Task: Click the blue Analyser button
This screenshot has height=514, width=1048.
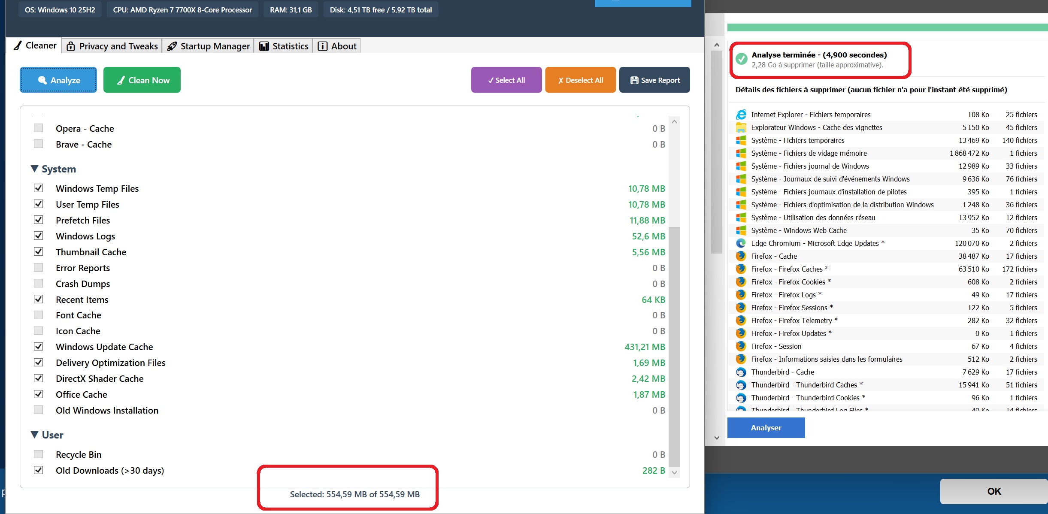Action: point(766,428)
